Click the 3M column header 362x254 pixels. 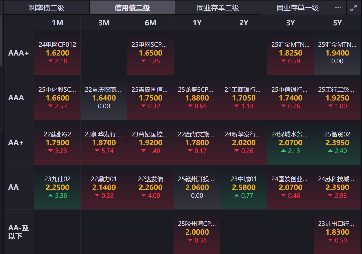pos(104,23)
